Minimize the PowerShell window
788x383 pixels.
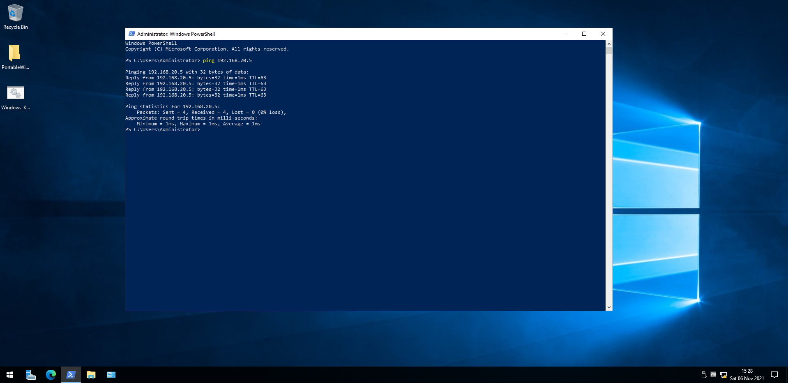click(x=566, y=34)
